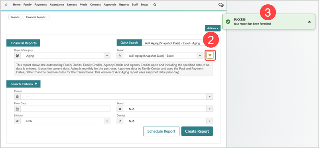Click the Schedule Report button

161,131
